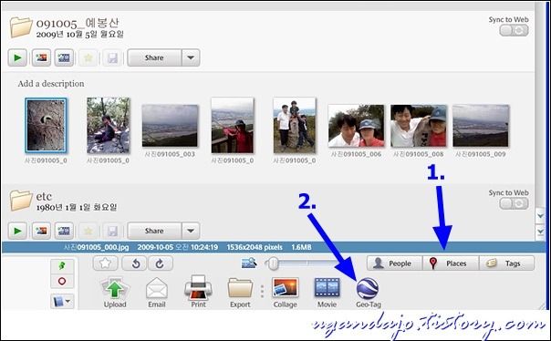The image size is (551, 341).
Task: Play slideshow for etc folder
Action: click(x=17, y=231)
